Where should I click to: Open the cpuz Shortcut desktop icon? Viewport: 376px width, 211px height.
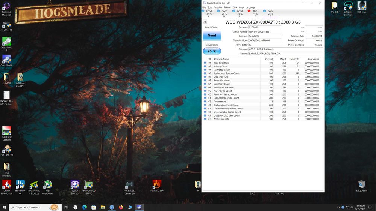click(75, 187)
